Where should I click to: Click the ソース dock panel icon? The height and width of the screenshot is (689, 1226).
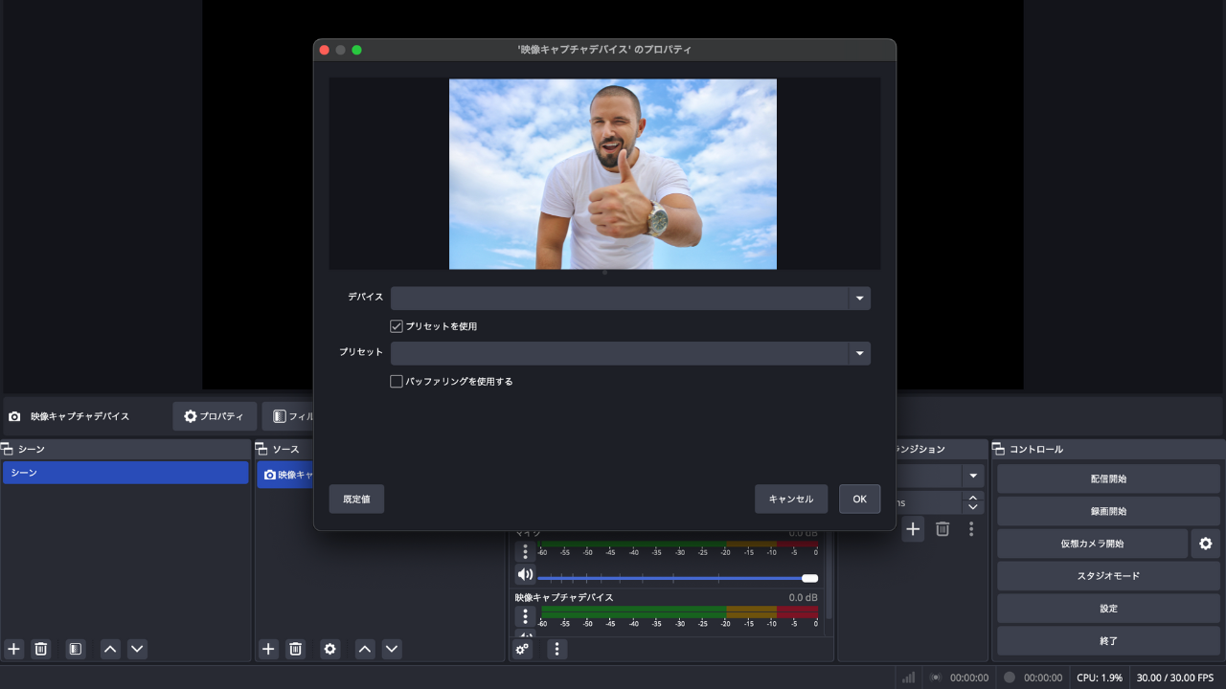261,449
